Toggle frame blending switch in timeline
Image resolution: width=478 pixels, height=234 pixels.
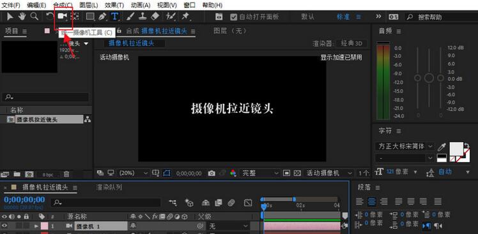(x=219, y=203)
